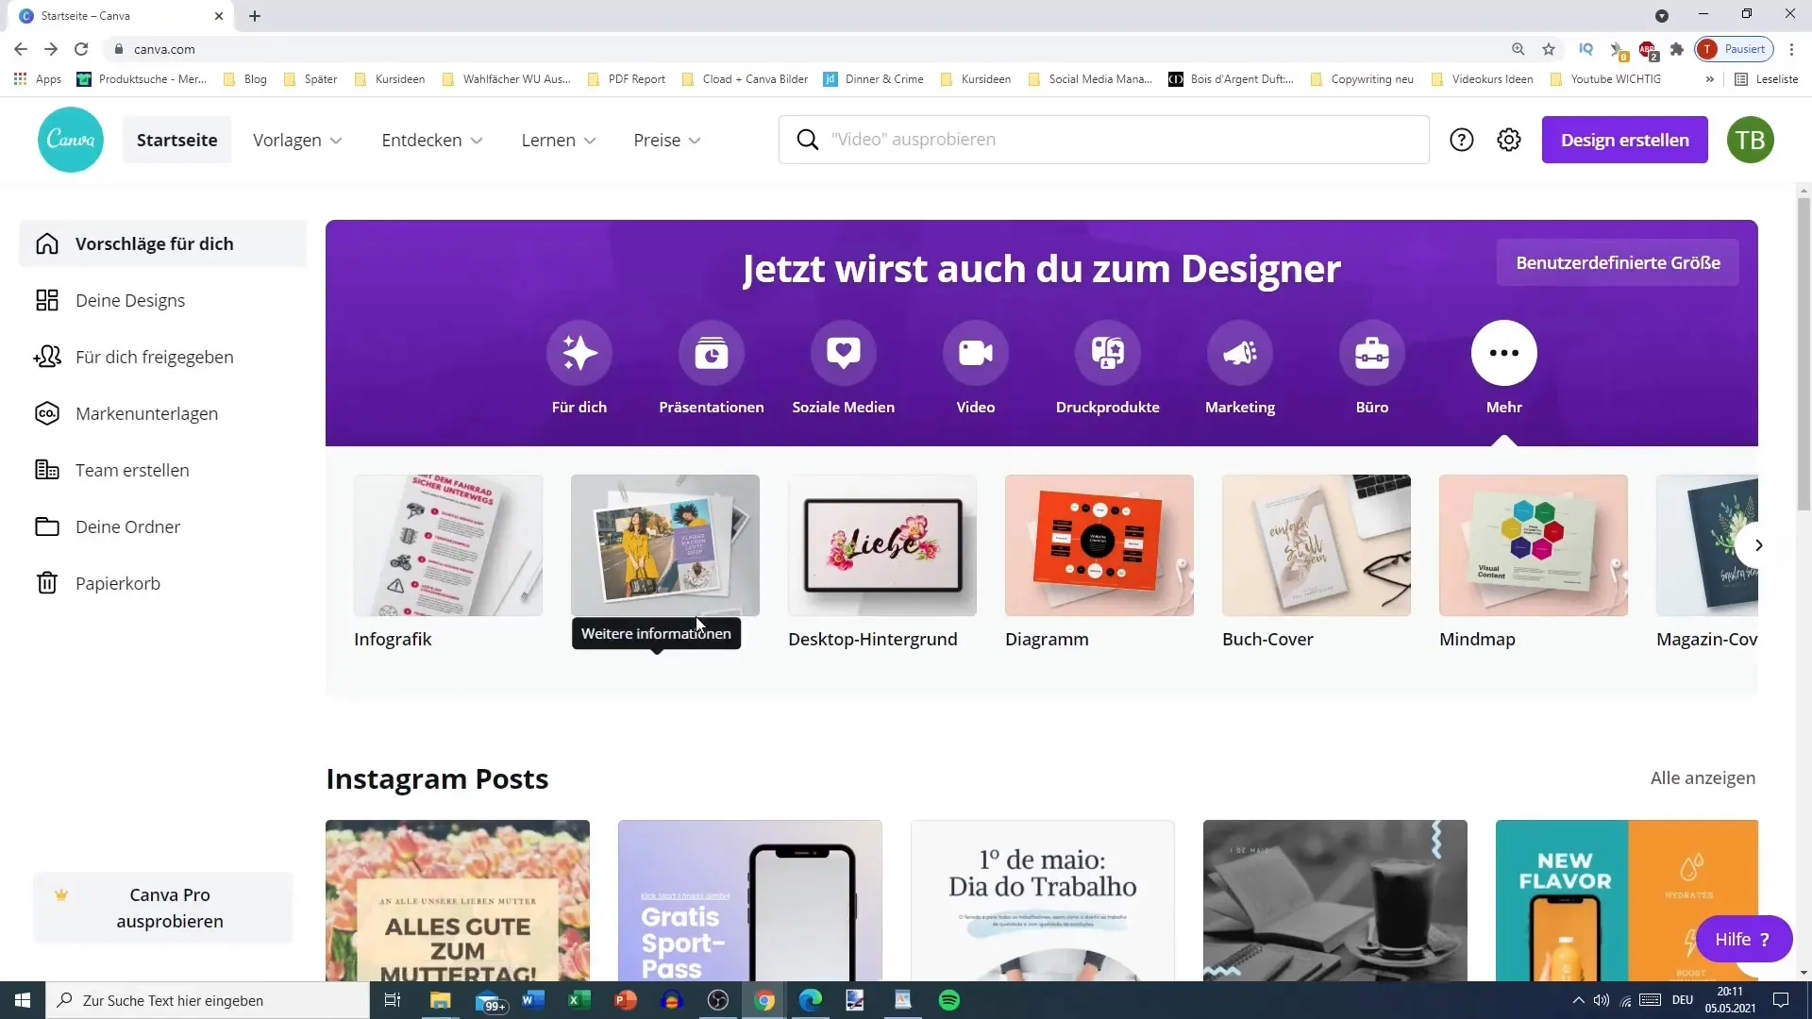Open the Chrome extensions puzzle icon
The width and height of the screenshot is (1812, 1019).
[x=1677, y=49]
